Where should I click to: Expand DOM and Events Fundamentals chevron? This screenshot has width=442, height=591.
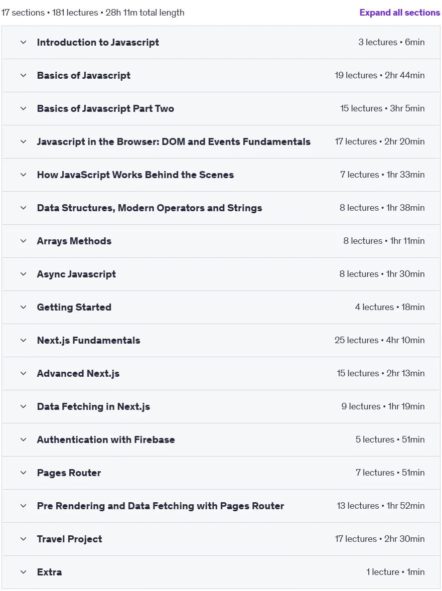24,141
